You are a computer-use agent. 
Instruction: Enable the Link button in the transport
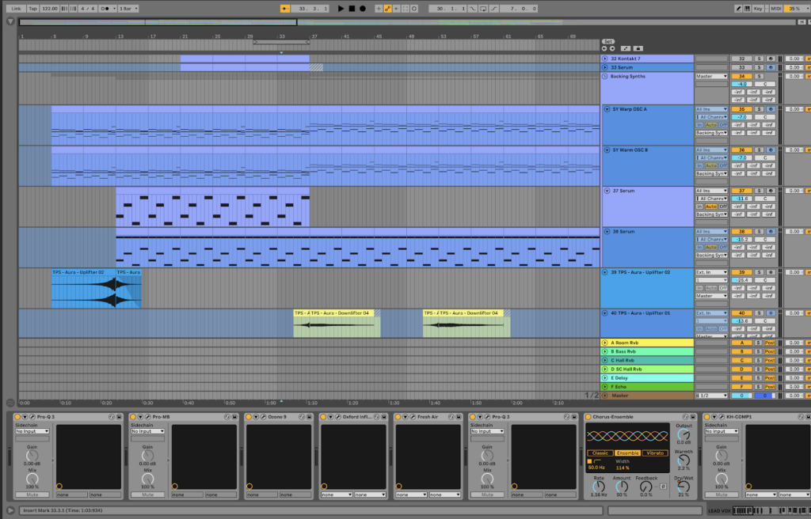click(16, 7)
